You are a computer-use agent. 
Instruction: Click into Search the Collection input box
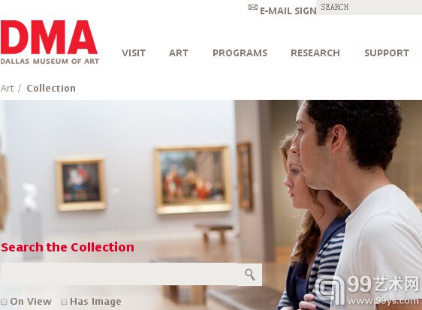(x=119, y=275)
